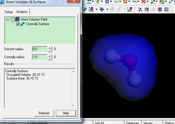Screen dimensions: 175x124
Task: Close the Atom Volumes & Surfaces dialog
Action: coord(74,1)
